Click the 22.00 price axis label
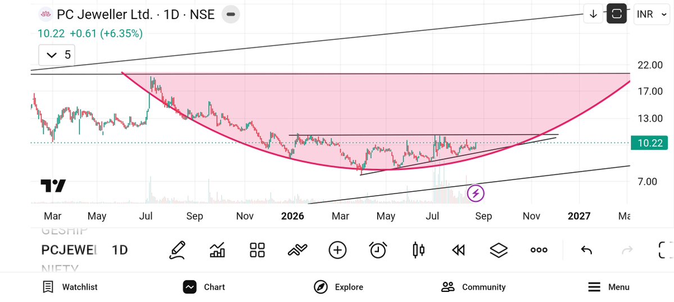 coord(650,65)
